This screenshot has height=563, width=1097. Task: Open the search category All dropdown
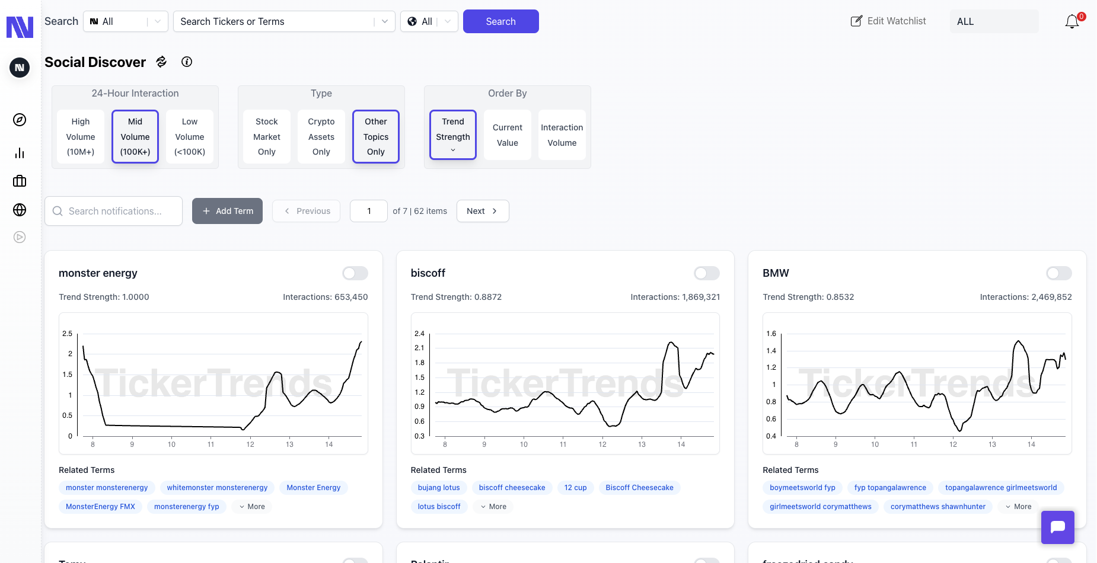tap(126, 21)
